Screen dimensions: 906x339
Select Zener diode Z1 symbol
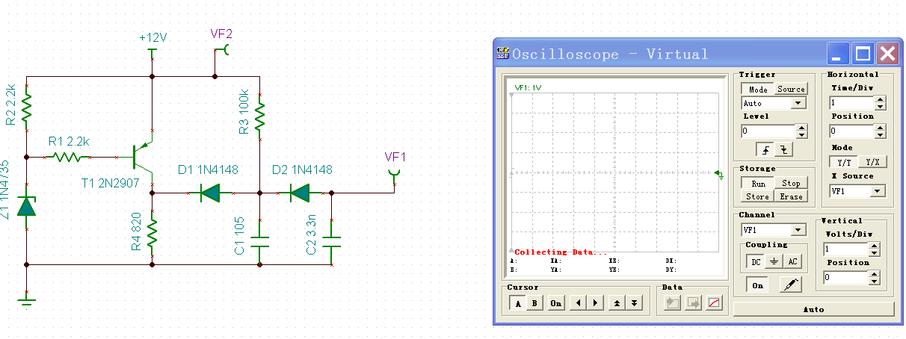click(x=27, y=205)
